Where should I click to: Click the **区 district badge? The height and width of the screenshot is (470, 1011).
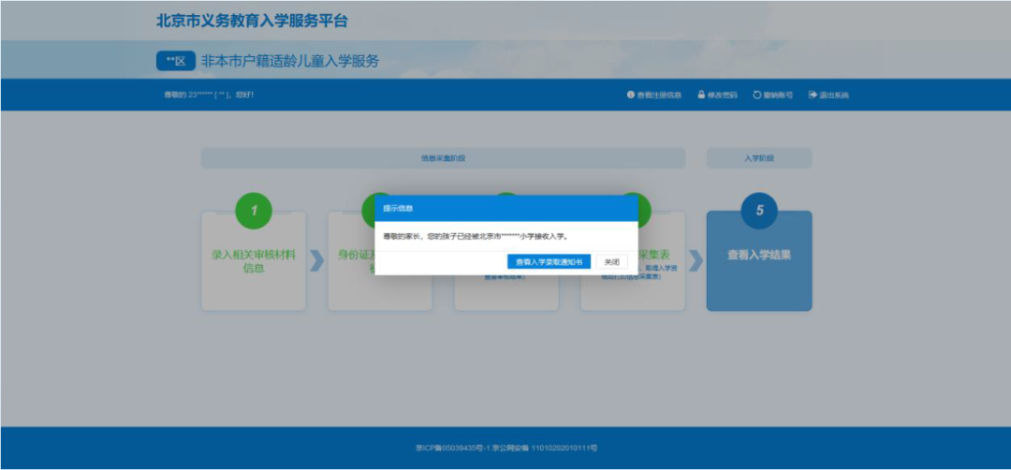tap(175, 61)
